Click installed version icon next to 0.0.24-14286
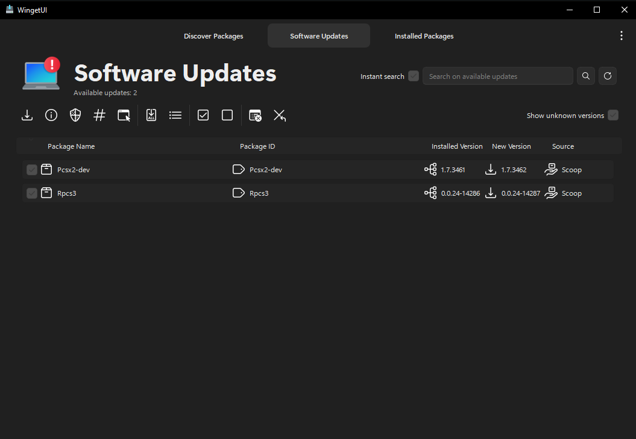636x439 pixels. 430,193
